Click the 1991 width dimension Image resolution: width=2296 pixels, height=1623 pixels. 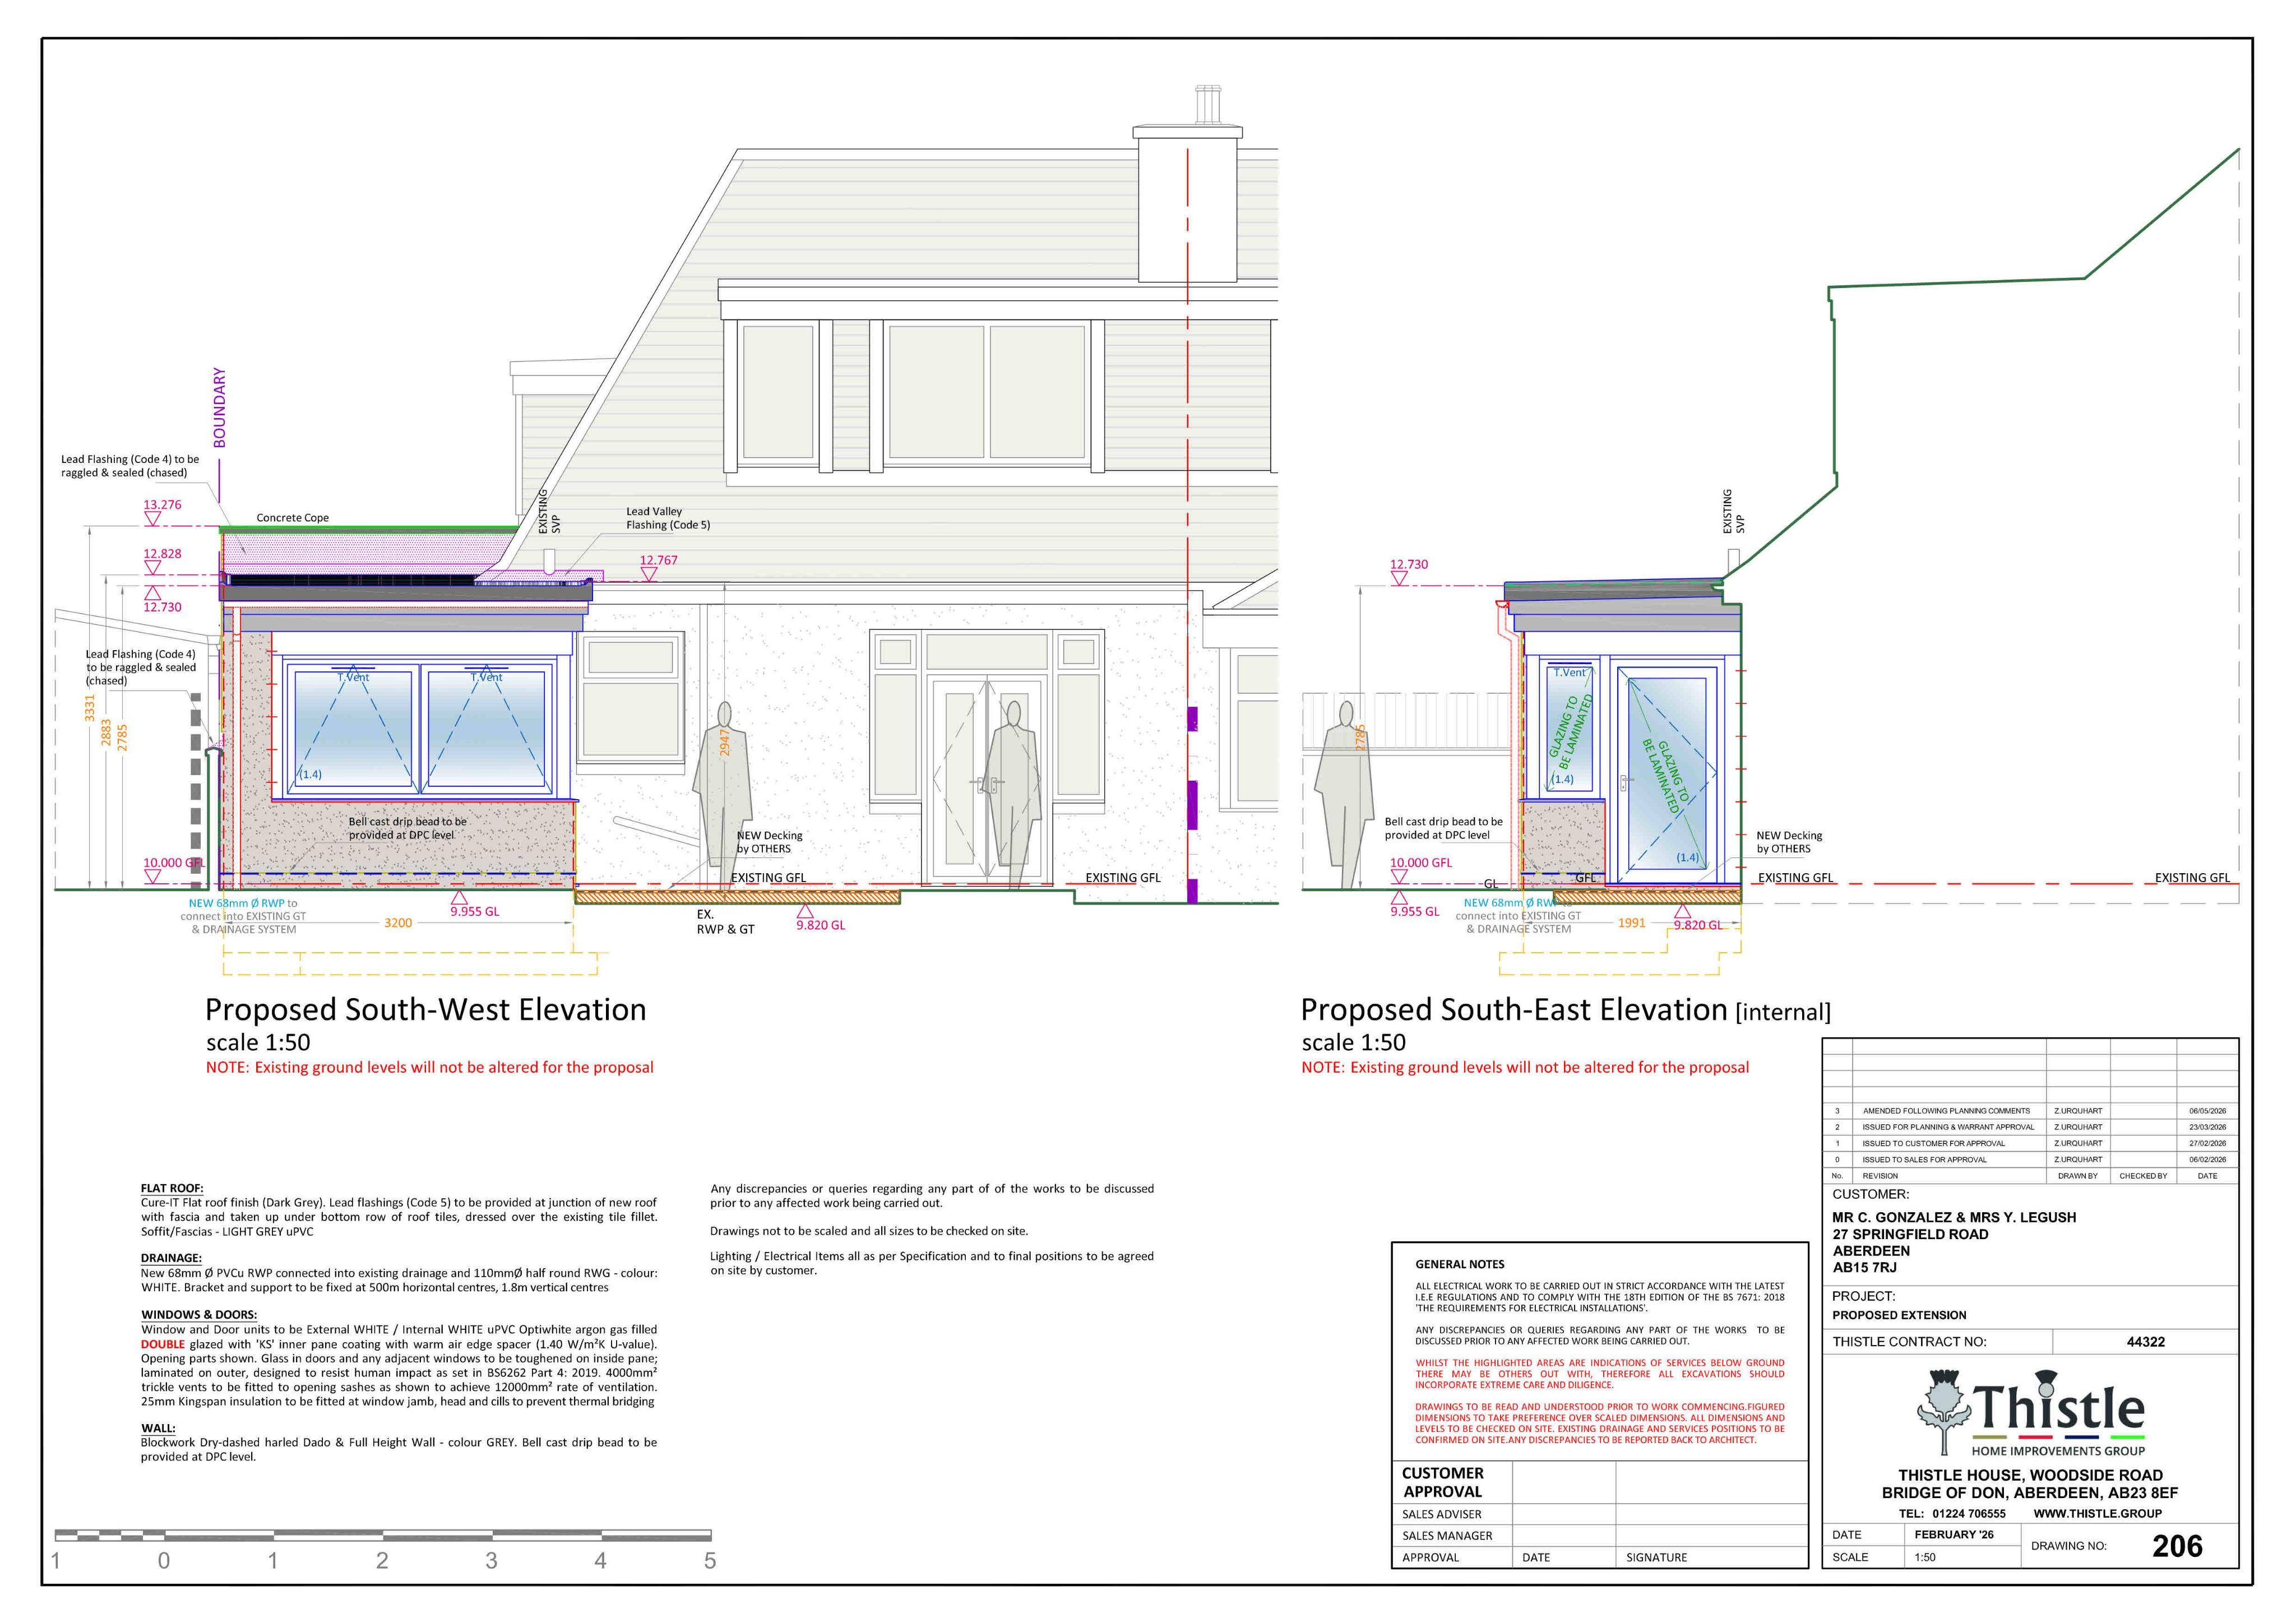(1631, 923)
